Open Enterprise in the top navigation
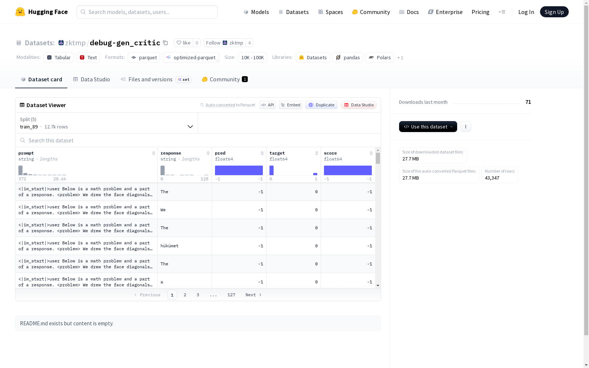The height and width of the screenshot is (368, 589). coord(445,12)
